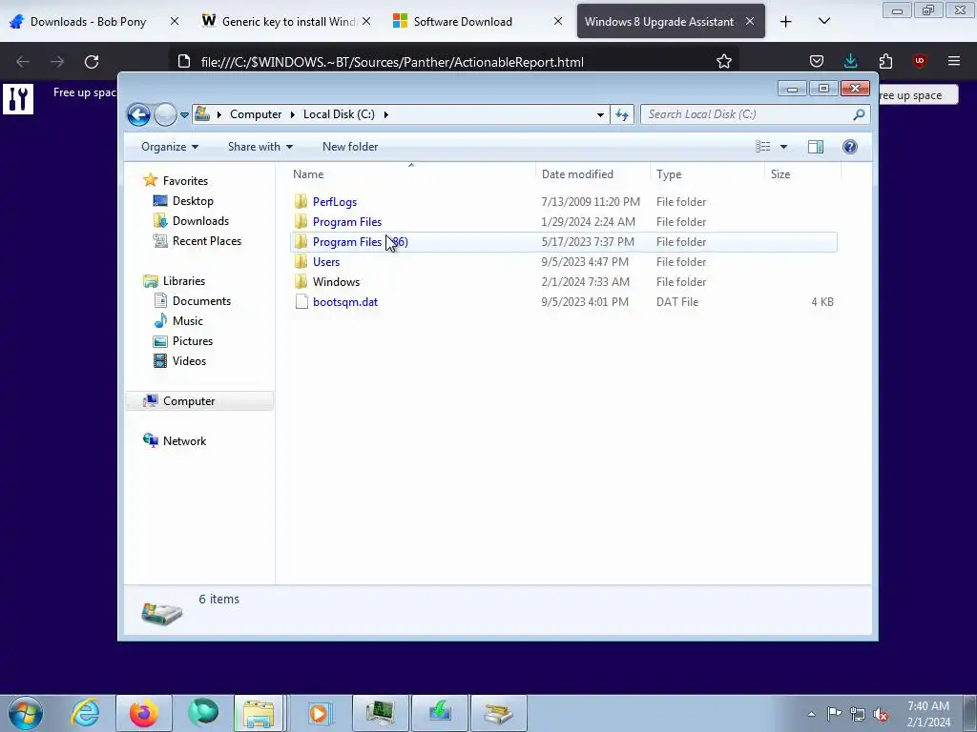Open Firefox downloads panel
This screenshot has height=732, width=977.
850,62
